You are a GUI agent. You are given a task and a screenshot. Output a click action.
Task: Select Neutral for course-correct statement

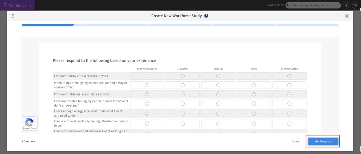218,85
